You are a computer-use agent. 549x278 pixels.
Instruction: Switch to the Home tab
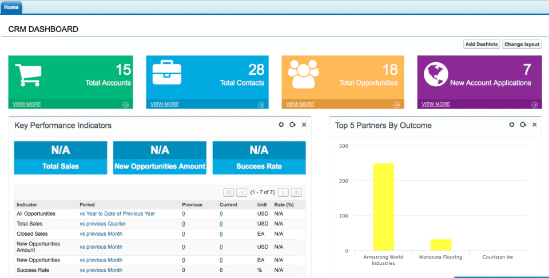(x=11, y=7)
